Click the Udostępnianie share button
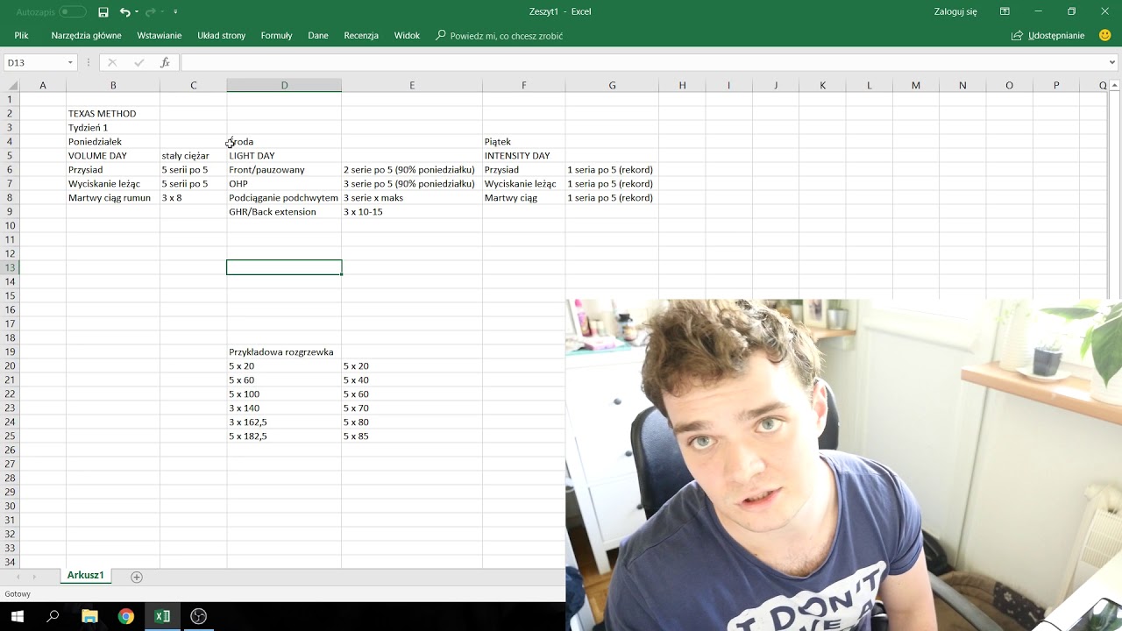Viewport: 1122px width, 631px height. [1048, 36]
